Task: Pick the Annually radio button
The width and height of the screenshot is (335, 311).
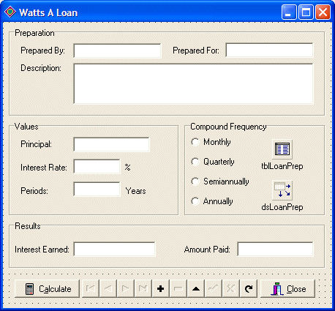Action: (x=212, y=201)
